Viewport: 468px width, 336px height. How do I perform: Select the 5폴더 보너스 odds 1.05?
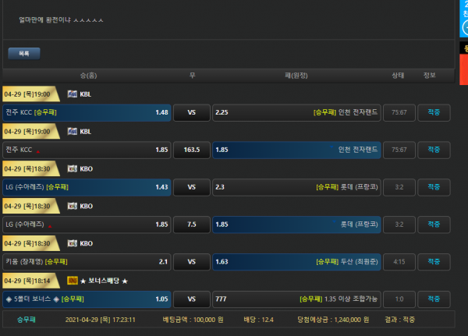point(87,299)
